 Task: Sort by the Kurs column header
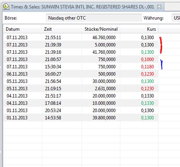(x=139, y=29)
